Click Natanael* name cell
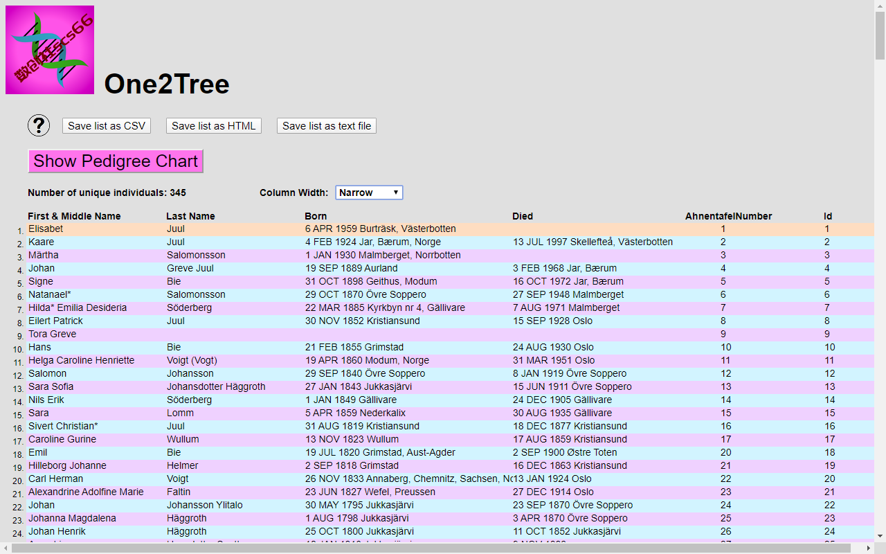The height and width of the screenshot is (554, 886). (x=50, y=294)
